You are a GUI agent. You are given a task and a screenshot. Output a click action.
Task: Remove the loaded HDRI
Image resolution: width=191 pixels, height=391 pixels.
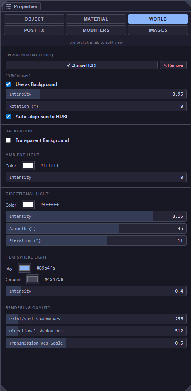pyautogui.click(x=173, y=65)
